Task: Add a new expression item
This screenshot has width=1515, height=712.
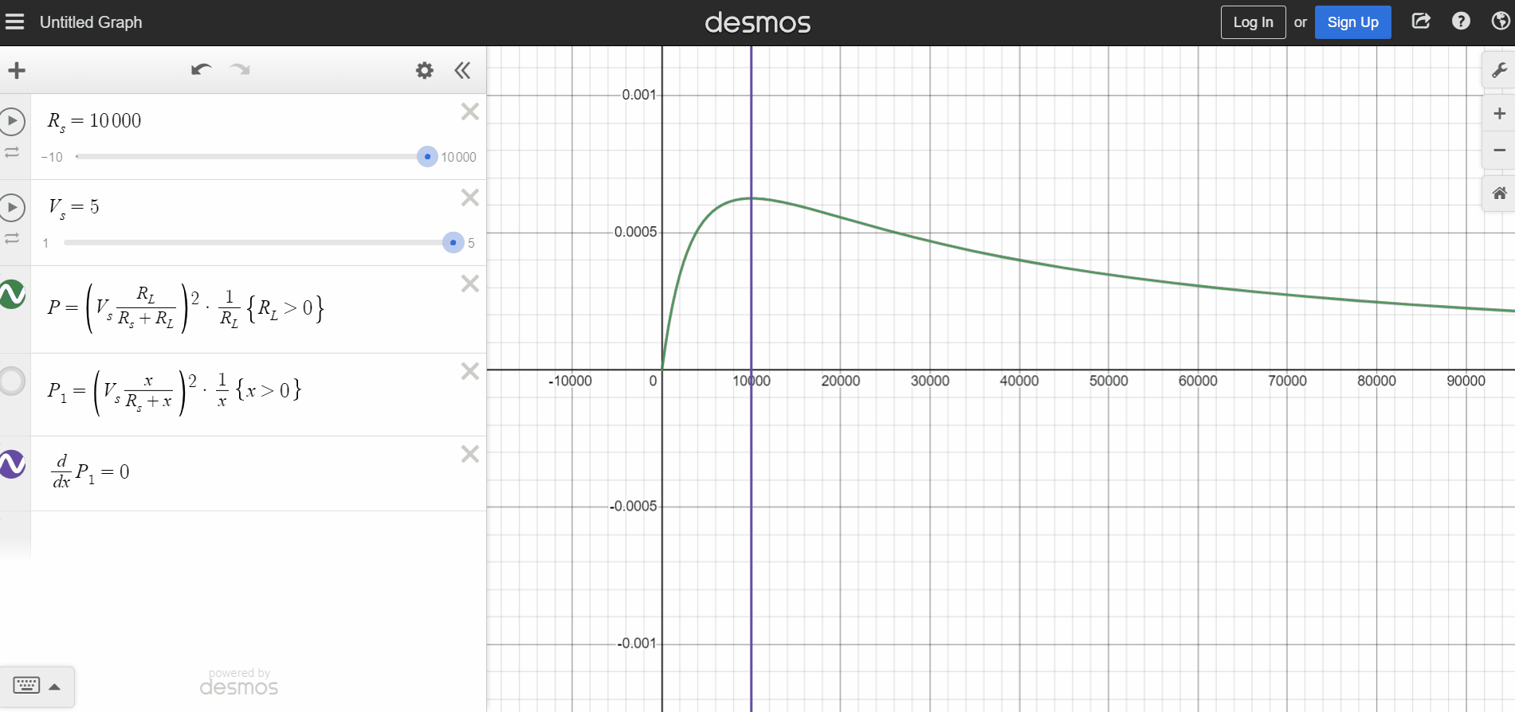Action: 17,71
